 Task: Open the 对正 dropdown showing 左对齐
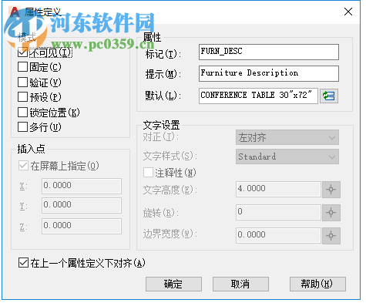pos(287,137)
